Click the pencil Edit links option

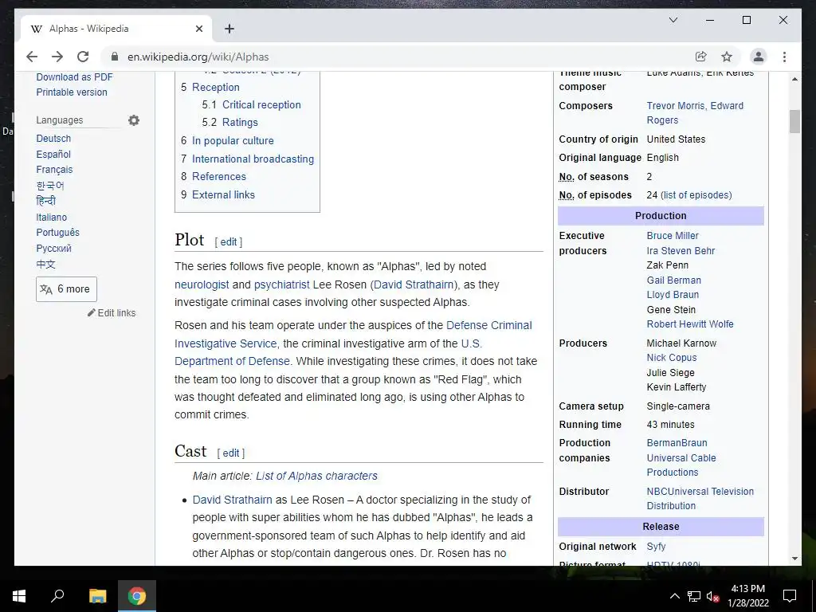click(112, 312)
